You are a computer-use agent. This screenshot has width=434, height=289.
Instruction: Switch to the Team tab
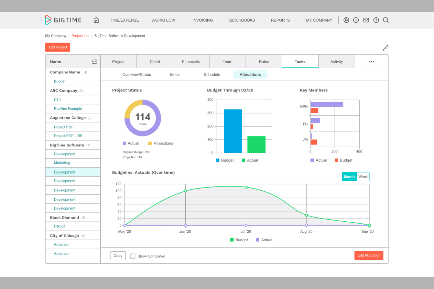click(x=228, y=61)
